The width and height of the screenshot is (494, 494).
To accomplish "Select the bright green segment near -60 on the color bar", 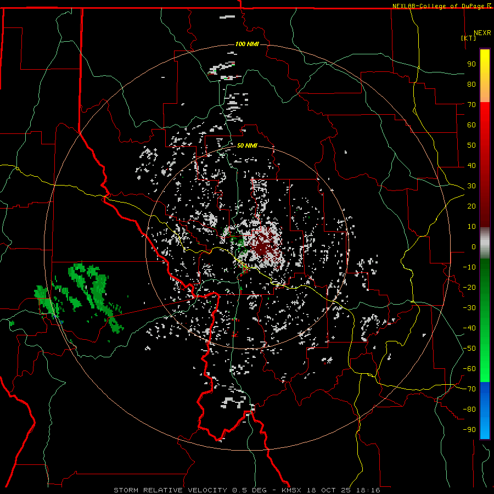I will [485, 362].
